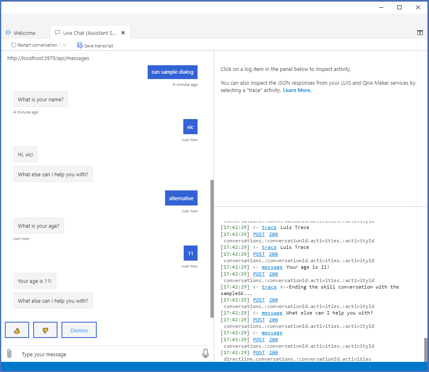Click the paperclip attachment icon
Viewport: 429px width, 372px height.
[x=8, y=353]
